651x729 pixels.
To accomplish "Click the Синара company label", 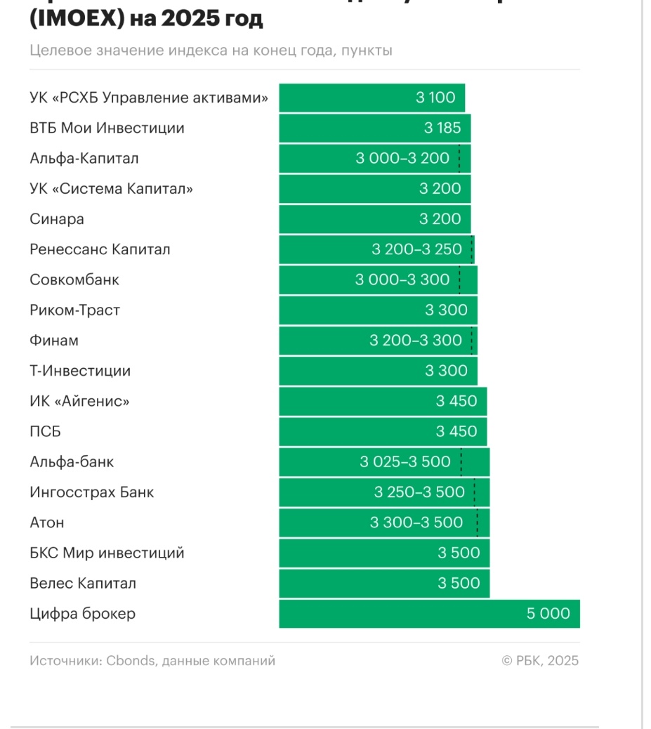I will pyautogui.click(x=57, y=219).
